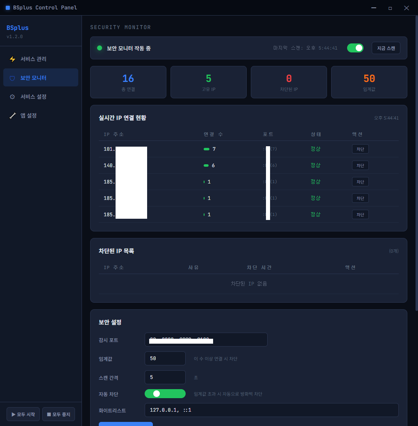418x426 pixels.
Task: Block the 140. IP address with 차단
Action: click(x=360, y=165)
